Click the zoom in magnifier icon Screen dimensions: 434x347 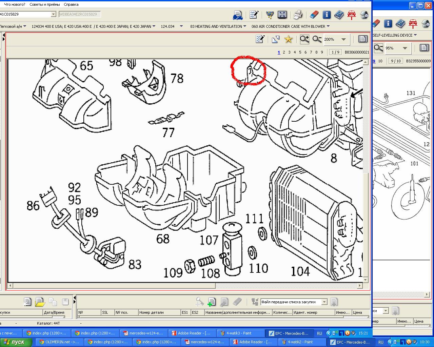304,39
